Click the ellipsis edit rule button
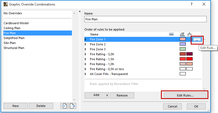The image size is (218, 113). point(197,40)
